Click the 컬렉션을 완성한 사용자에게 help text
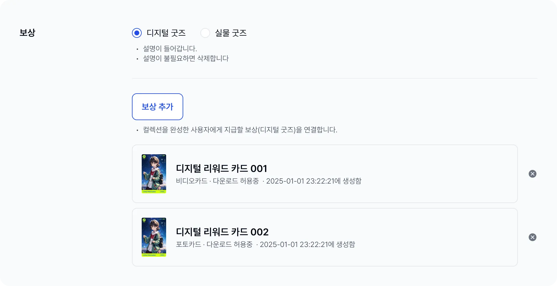This screenshot has height=286, width=557. click(240, 130)
